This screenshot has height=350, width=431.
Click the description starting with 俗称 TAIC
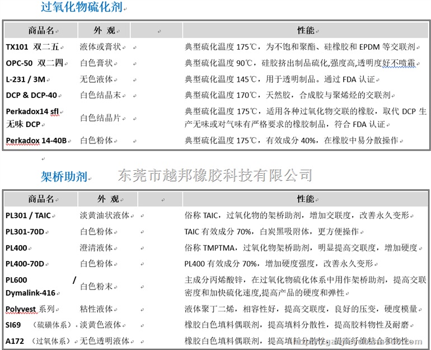(x=297, y=215)
